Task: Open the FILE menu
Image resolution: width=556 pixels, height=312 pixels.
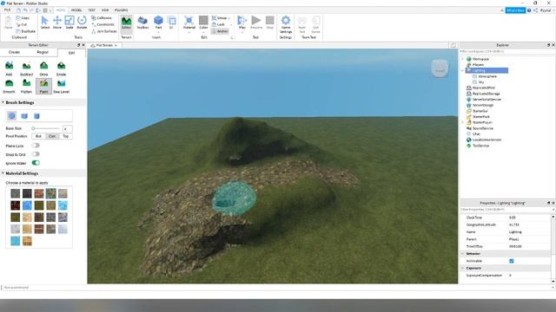Action: click(7, 10)
